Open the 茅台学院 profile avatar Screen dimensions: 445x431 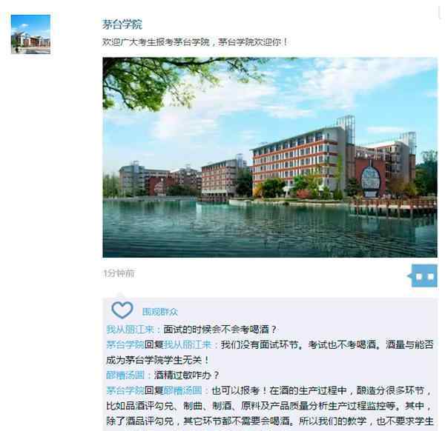pyautogui.click(x=30, y=34)
